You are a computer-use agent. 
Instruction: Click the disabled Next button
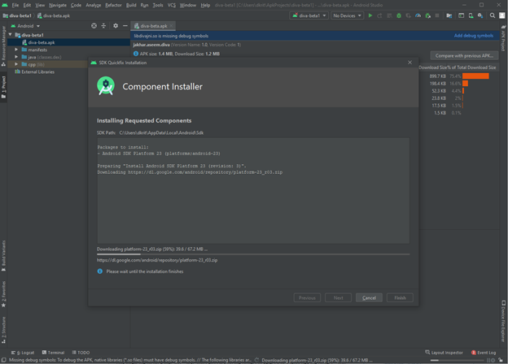click(x=338, y=297)
